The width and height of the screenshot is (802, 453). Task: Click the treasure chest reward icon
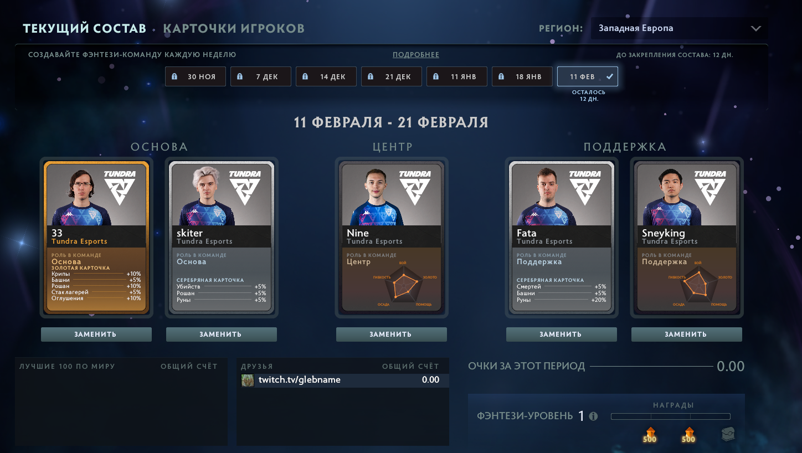pos(728,435)
